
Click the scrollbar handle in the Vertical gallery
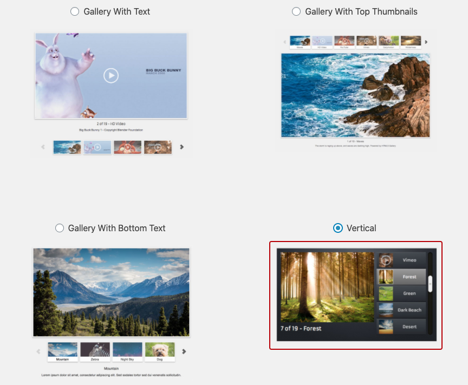coord(430,284)
